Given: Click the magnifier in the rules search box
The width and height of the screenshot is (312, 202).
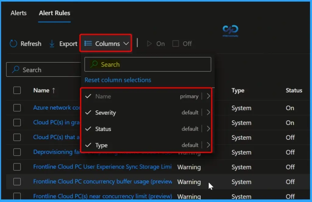Looking at the screenshot, I should pyautogui.click(x=16, y=70).
